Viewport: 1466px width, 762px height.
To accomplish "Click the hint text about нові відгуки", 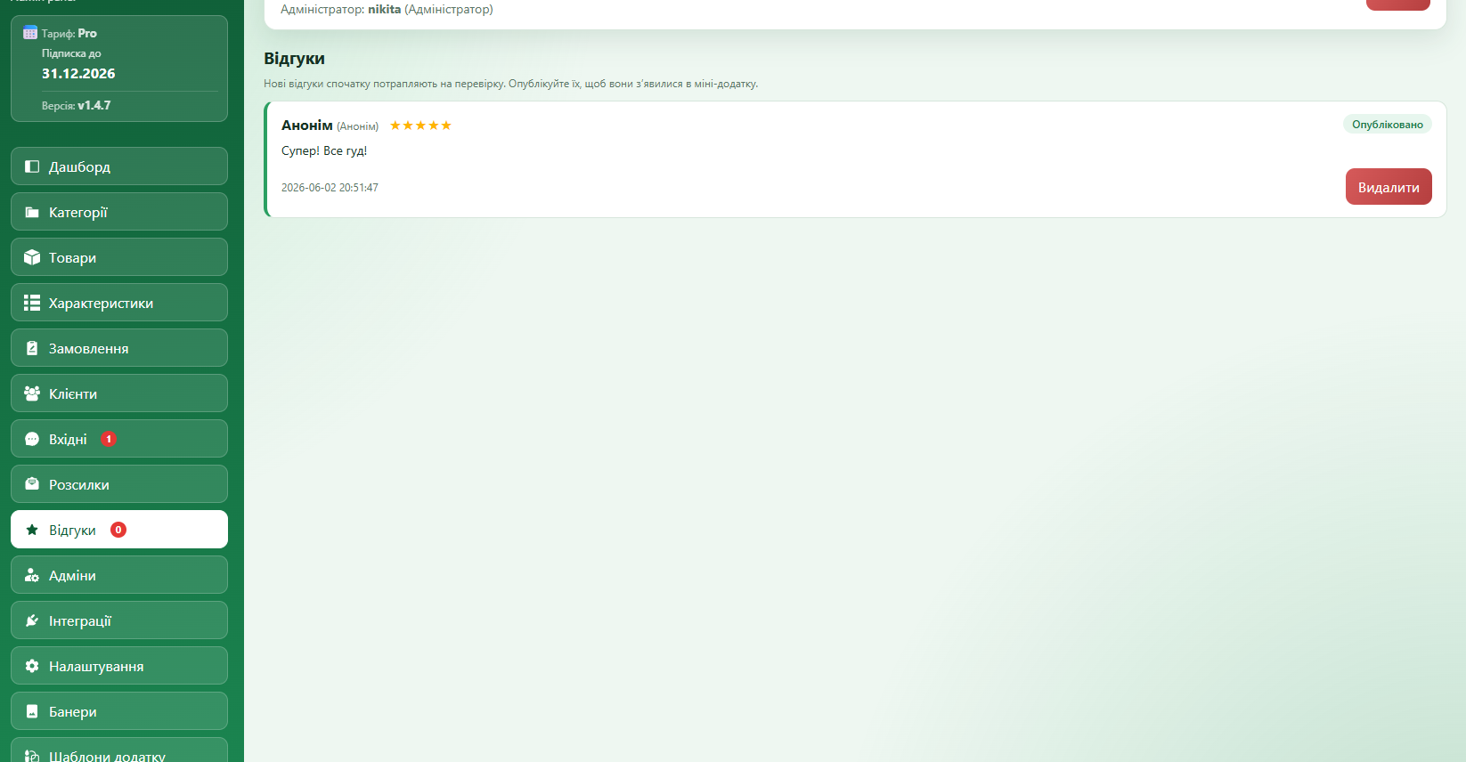I will click(511, 84).
